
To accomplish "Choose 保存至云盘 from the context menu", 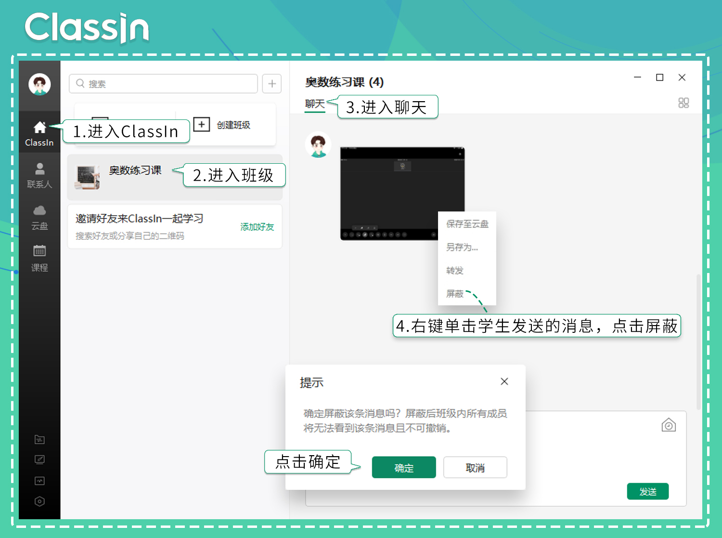I will tap(467, 224).
